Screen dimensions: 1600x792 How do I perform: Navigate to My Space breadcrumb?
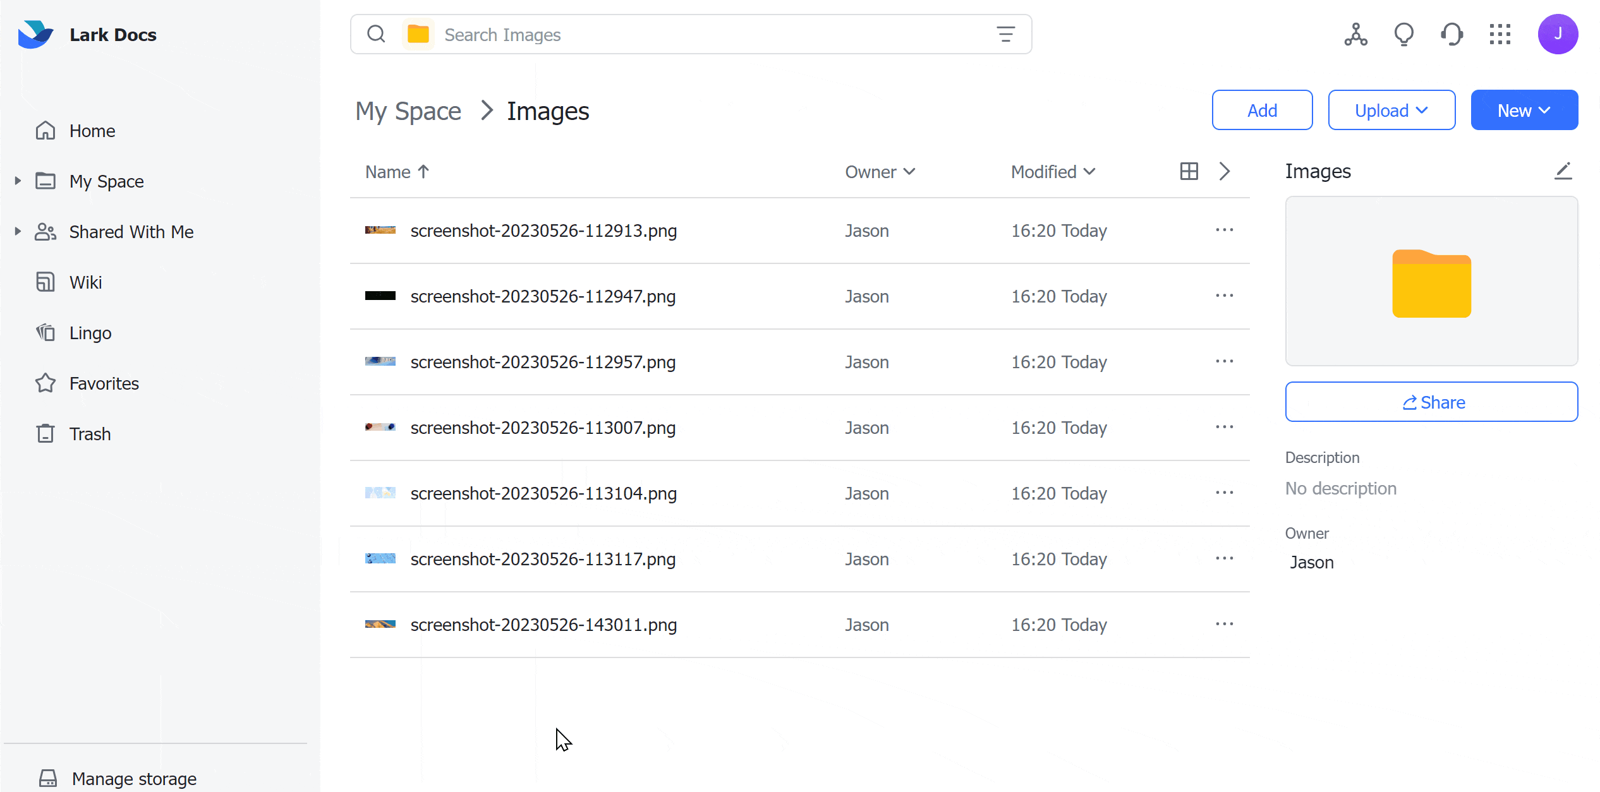pyautogui.click(x=408, y=111)
